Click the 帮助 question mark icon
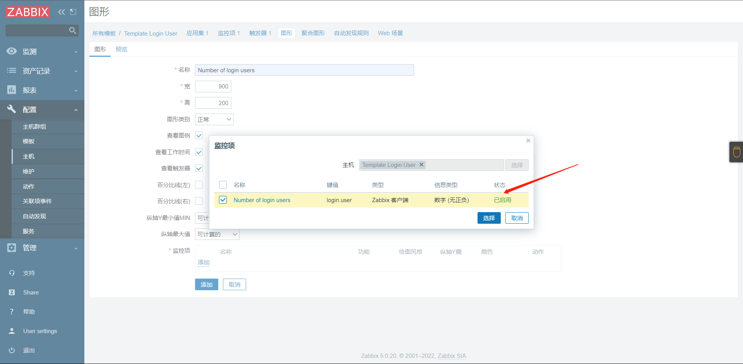The image size is (743, 364). [12, 311]
